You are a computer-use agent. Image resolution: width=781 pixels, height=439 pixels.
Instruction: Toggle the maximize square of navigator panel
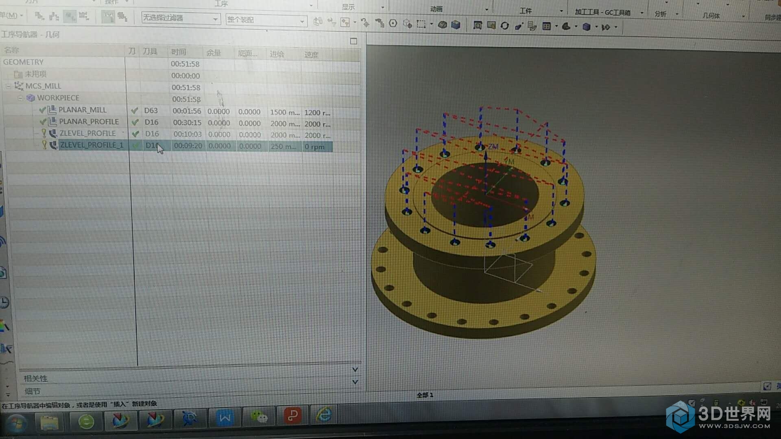pyautogui.click(x=353, y=41)
